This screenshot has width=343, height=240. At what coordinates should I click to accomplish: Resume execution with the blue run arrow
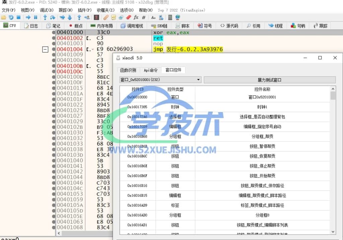[x=28, y=17]
